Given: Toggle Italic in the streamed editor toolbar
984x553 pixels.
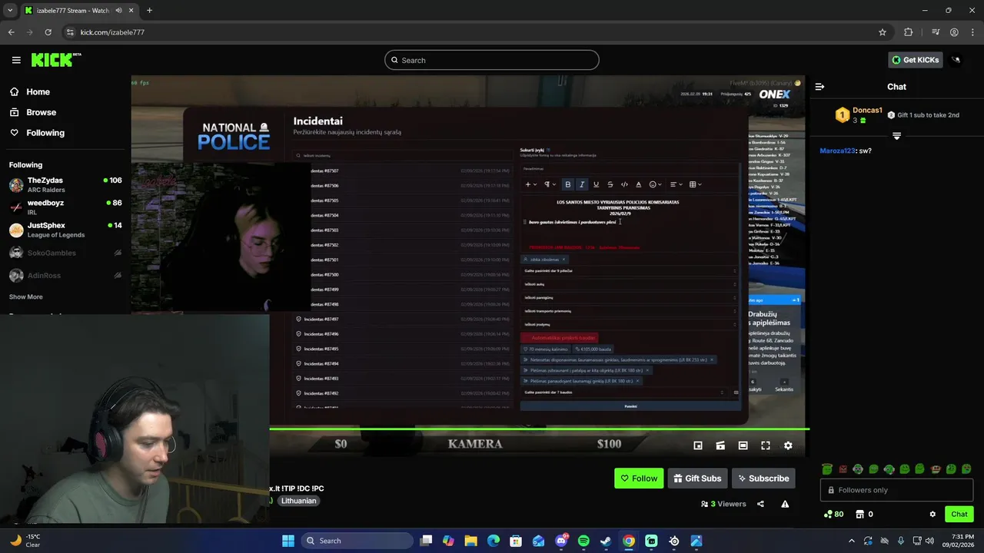Looking at the screenshot, I should pos(582,184).
